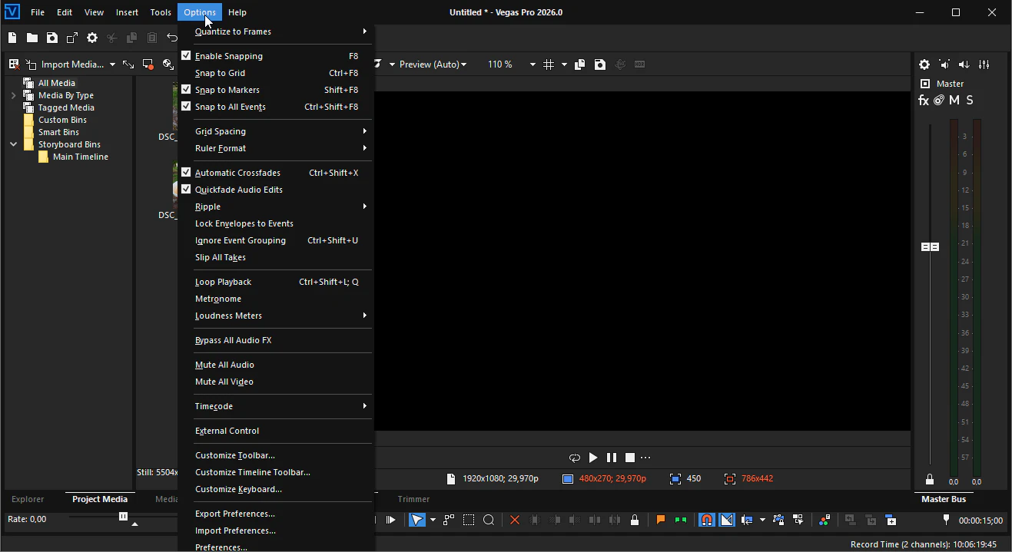The width and height of the screenshot is (1012, 552).
Task: Click the Master volume fader handle
Action: pos(930,247)
